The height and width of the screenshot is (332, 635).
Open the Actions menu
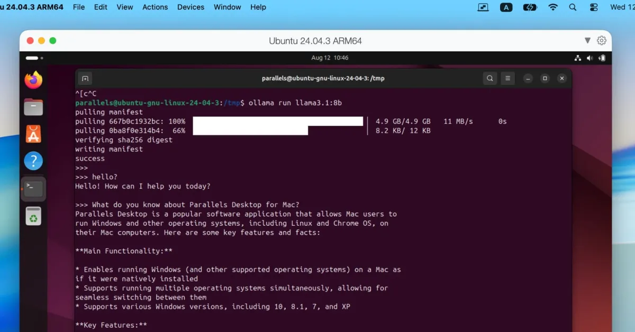(155, 7)
